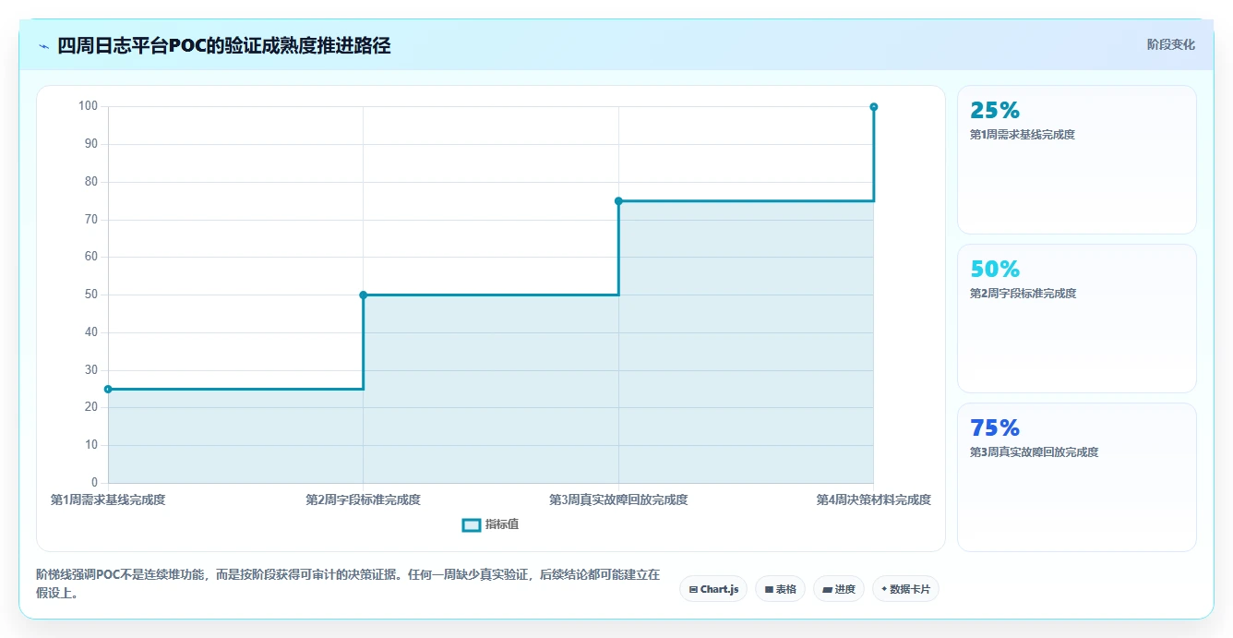Click y-axis tick label 60
Screen dimensions: 1233x638
pyautogui.click(x=90, y=257)
